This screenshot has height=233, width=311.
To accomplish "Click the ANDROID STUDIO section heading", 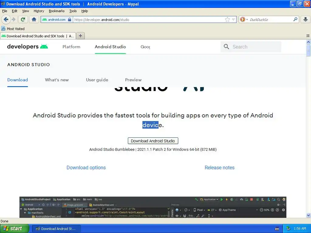I will click(29, 65).
